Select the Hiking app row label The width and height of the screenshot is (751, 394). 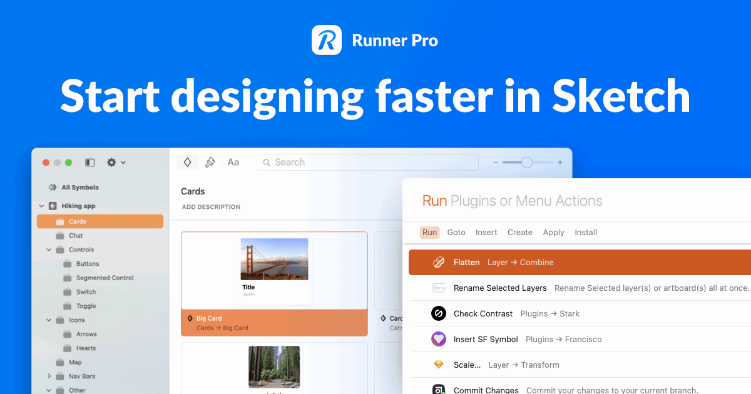(78, 206)
